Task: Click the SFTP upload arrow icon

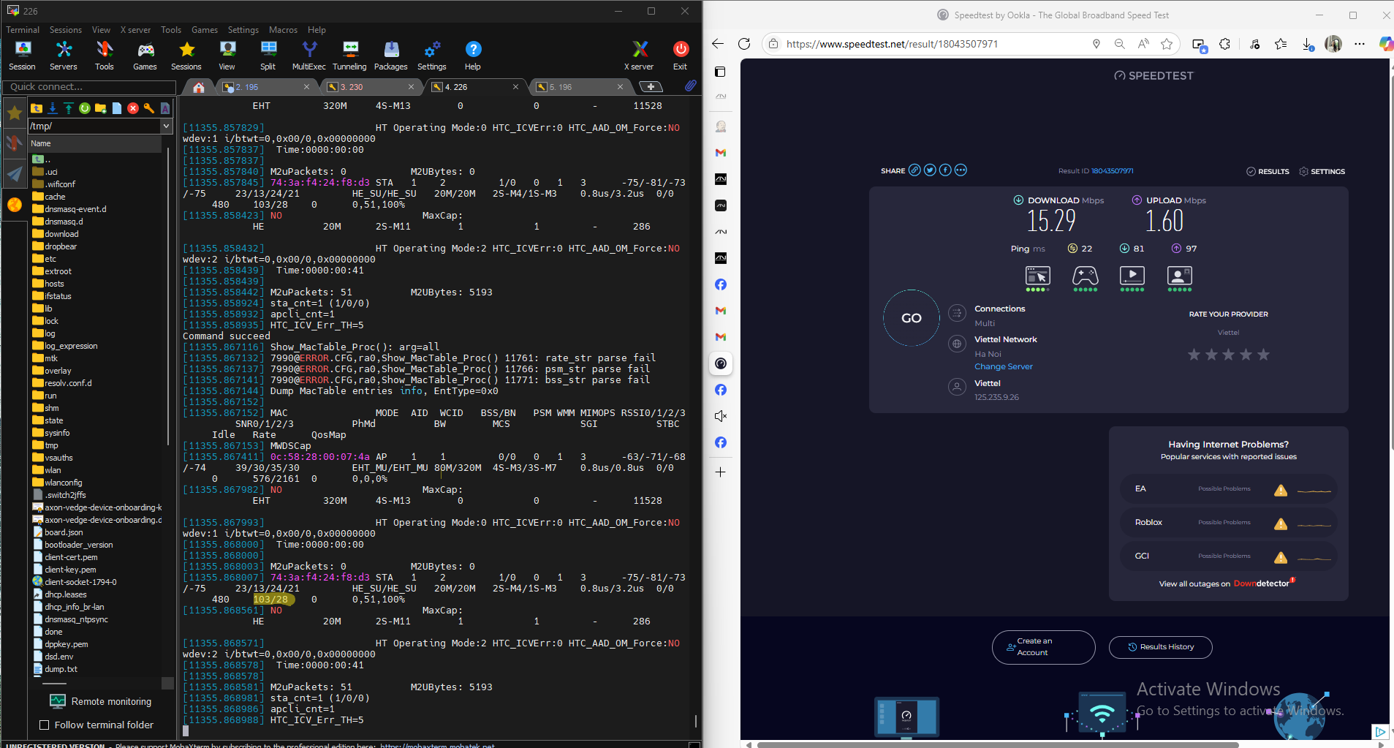Action: pos(69,108)
